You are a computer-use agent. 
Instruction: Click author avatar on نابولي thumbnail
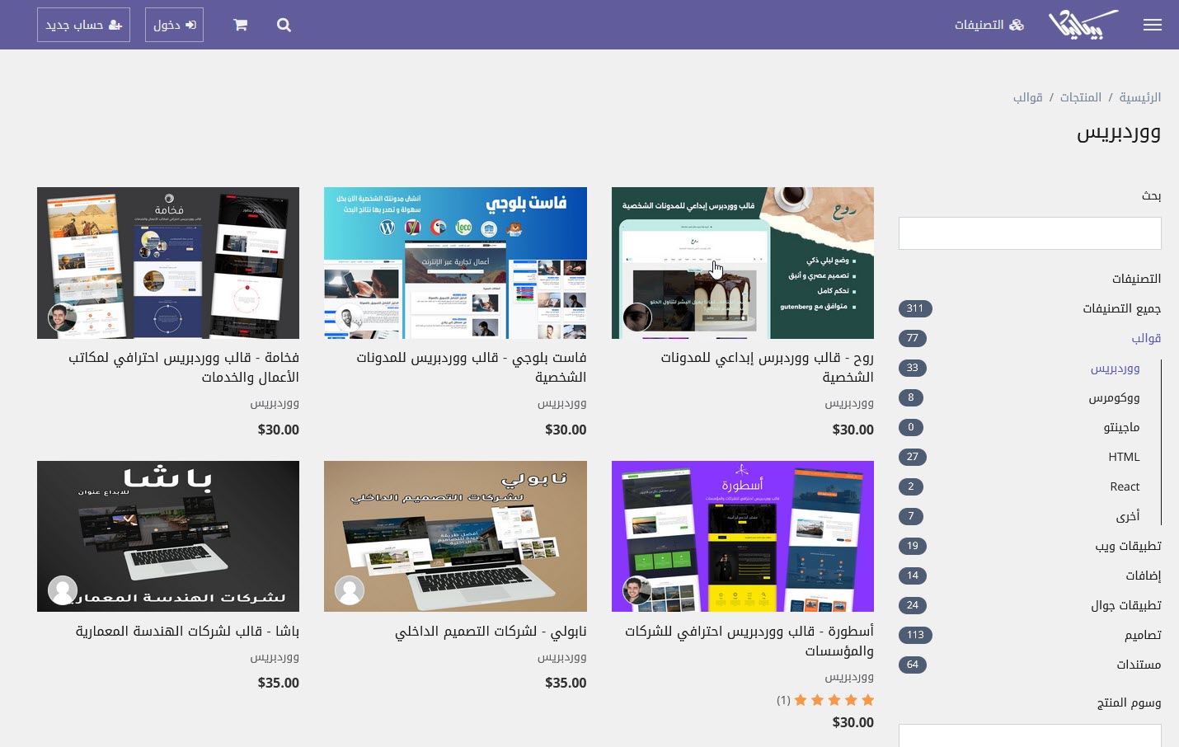point(350,590)
